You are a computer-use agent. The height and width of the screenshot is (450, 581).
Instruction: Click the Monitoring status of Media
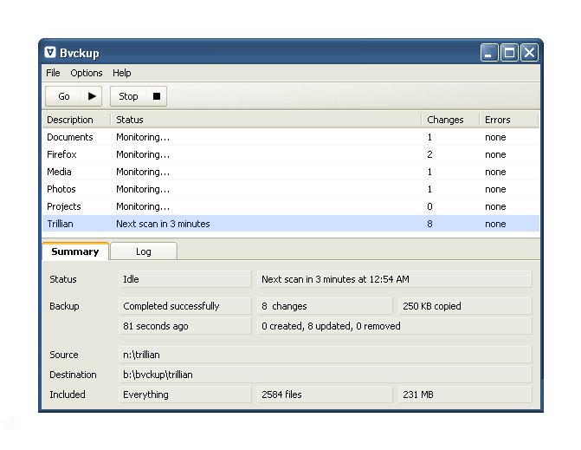[x=143, y=172]
